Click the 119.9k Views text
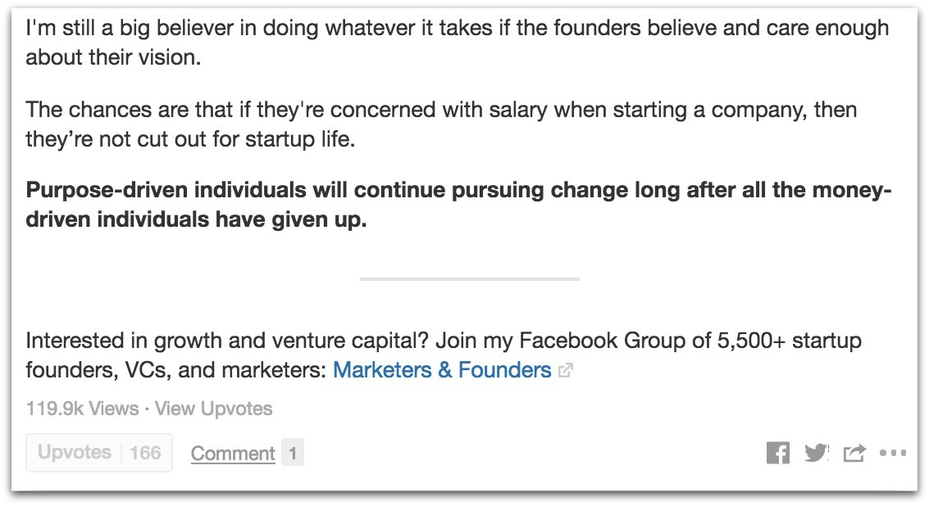Viewport: 929px width, 506px height. pyautogui.click(x=82, y=409)
